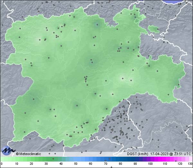The image size is (193, 168).
Task: Click scale label 10
Action: (x=17, y=164)
